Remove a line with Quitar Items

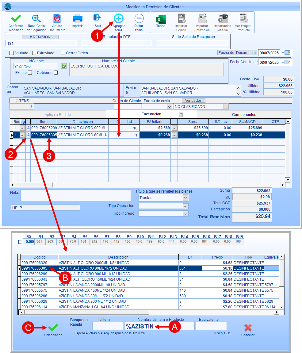(x=139, y=18)
